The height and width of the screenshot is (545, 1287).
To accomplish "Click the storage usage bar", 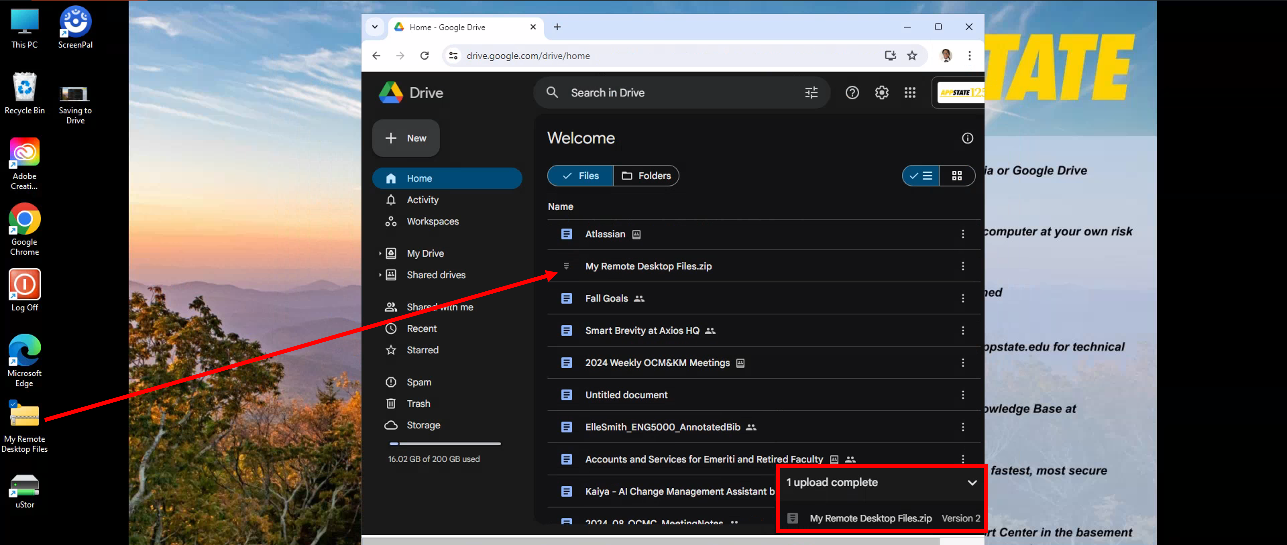I will [445, 444].
